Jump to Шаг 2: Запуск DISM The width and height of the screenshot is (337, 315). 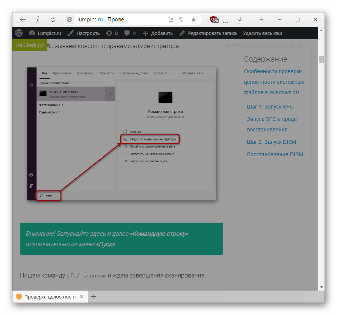272,142
